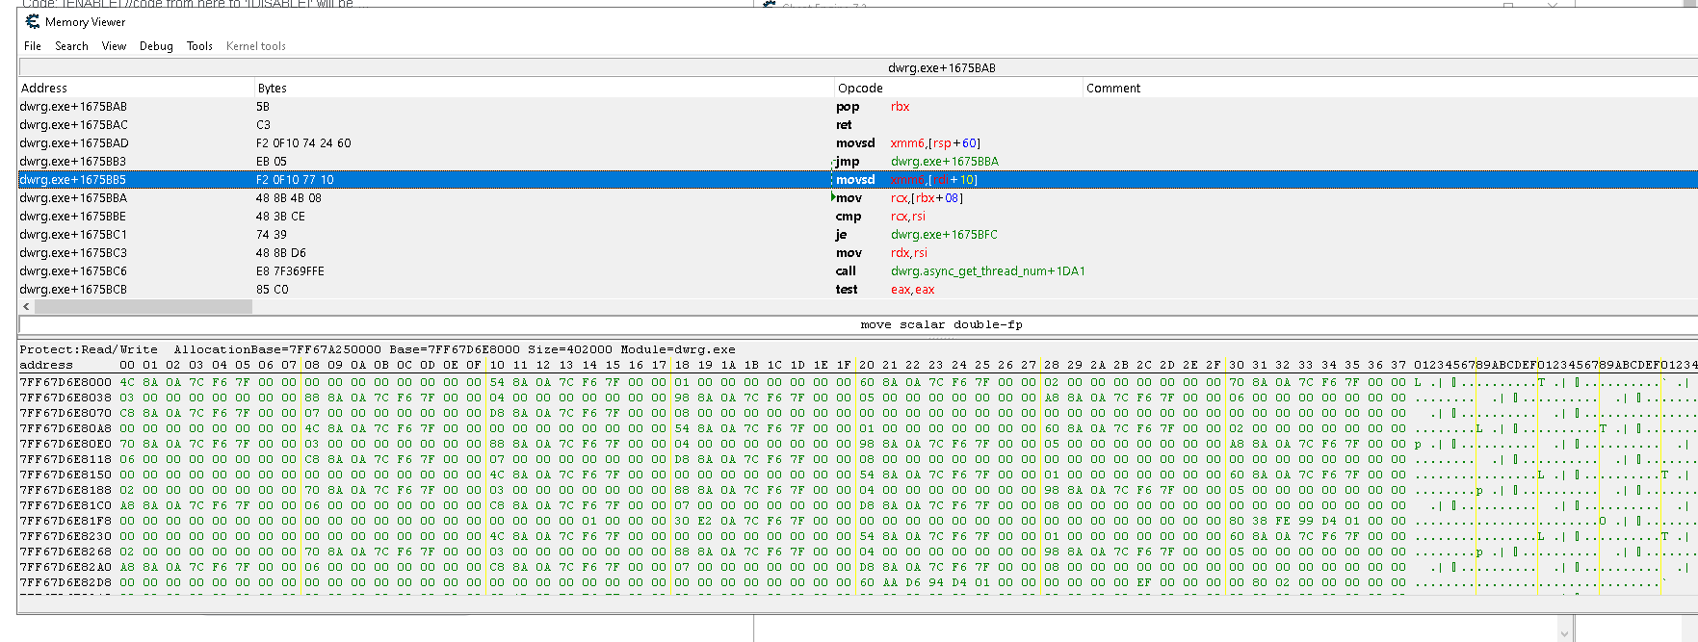
Task: Click hex dump address 7FF67D6E8188
Action: tap(65, 490)
